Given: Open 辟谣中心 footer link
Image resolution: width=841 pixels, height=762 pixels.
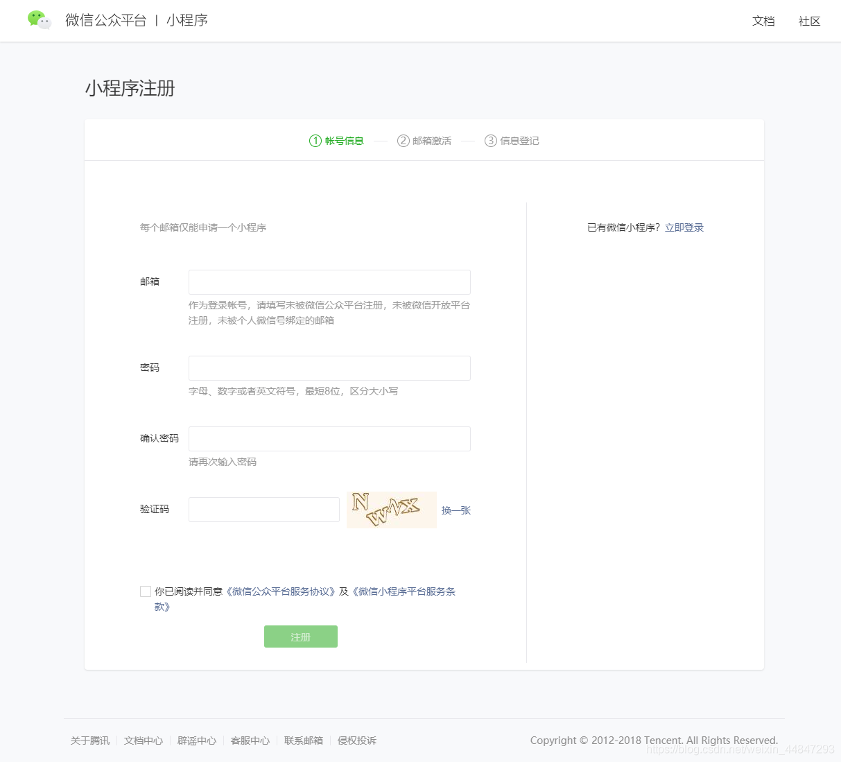Looking at the screenshot, I should 197,741.
